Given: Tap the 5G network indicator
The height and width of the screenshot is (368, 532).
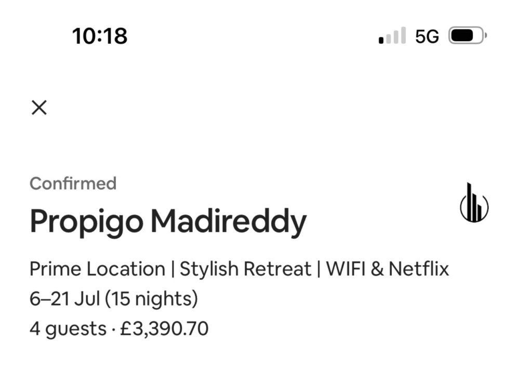Looking at the screenshot, I should click(427, 36).
